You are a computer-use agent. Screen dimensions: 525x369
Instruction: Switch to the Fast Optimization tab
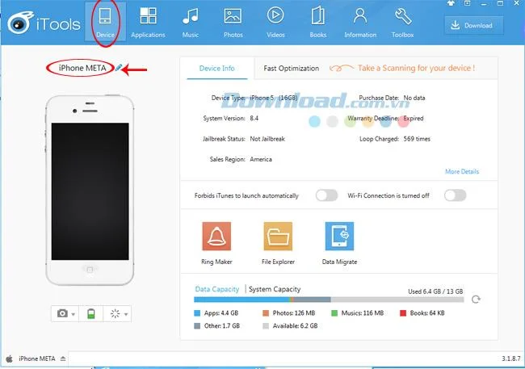292,69
